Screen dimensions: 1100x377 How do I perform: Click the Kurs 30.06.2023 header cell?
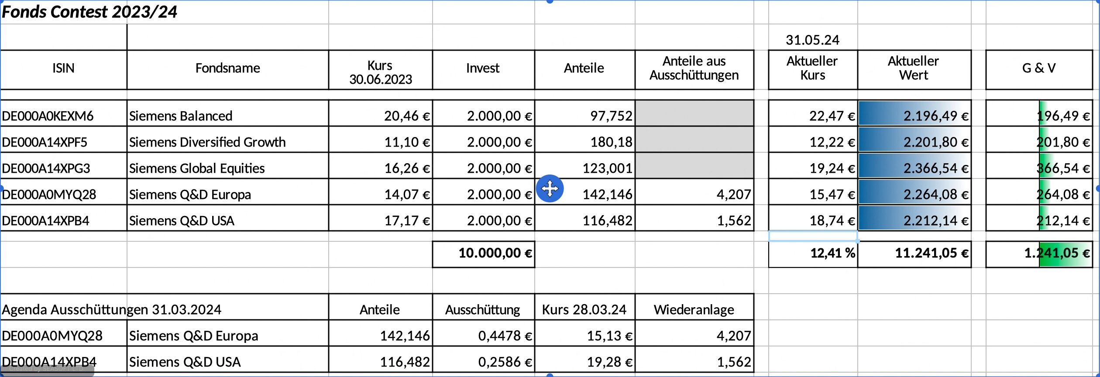click(x=380, y=72)
